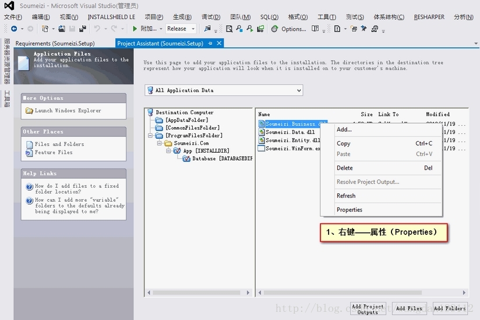
Task: Switch to the Requirements (Soumeizi.Setup) tab
Action: pyautogui.click(x=55, y=44)
